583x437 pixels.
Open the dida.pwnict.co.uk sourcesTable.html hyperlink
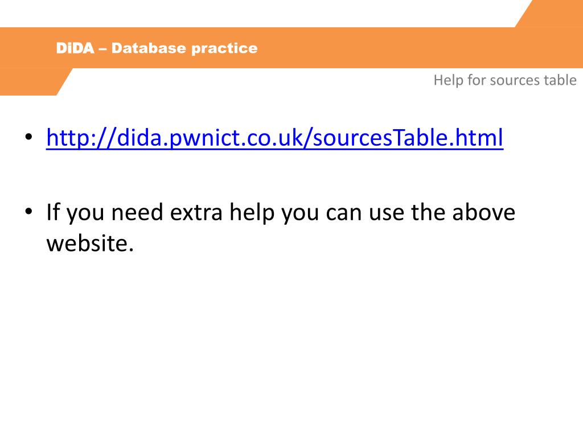tap(275, 138)
